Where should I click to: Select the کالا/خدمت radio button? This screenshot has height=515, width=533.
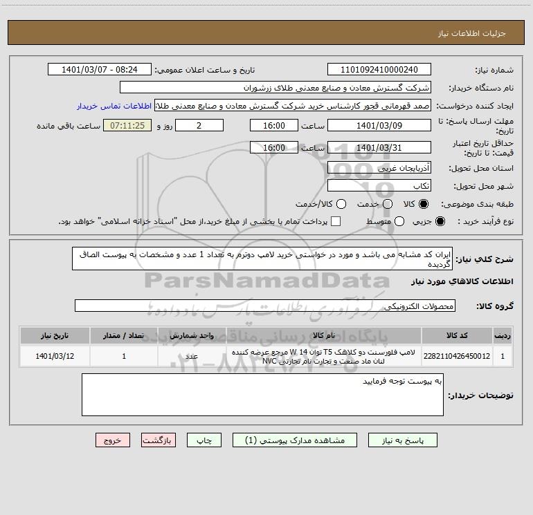(341, 204)
